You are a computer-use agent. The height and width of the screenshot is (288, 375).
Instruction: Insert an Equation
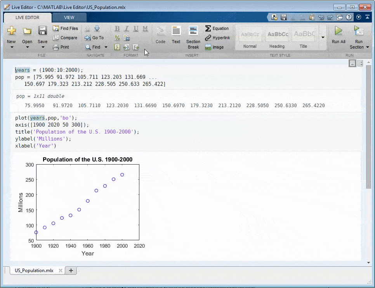coord(217,28)
